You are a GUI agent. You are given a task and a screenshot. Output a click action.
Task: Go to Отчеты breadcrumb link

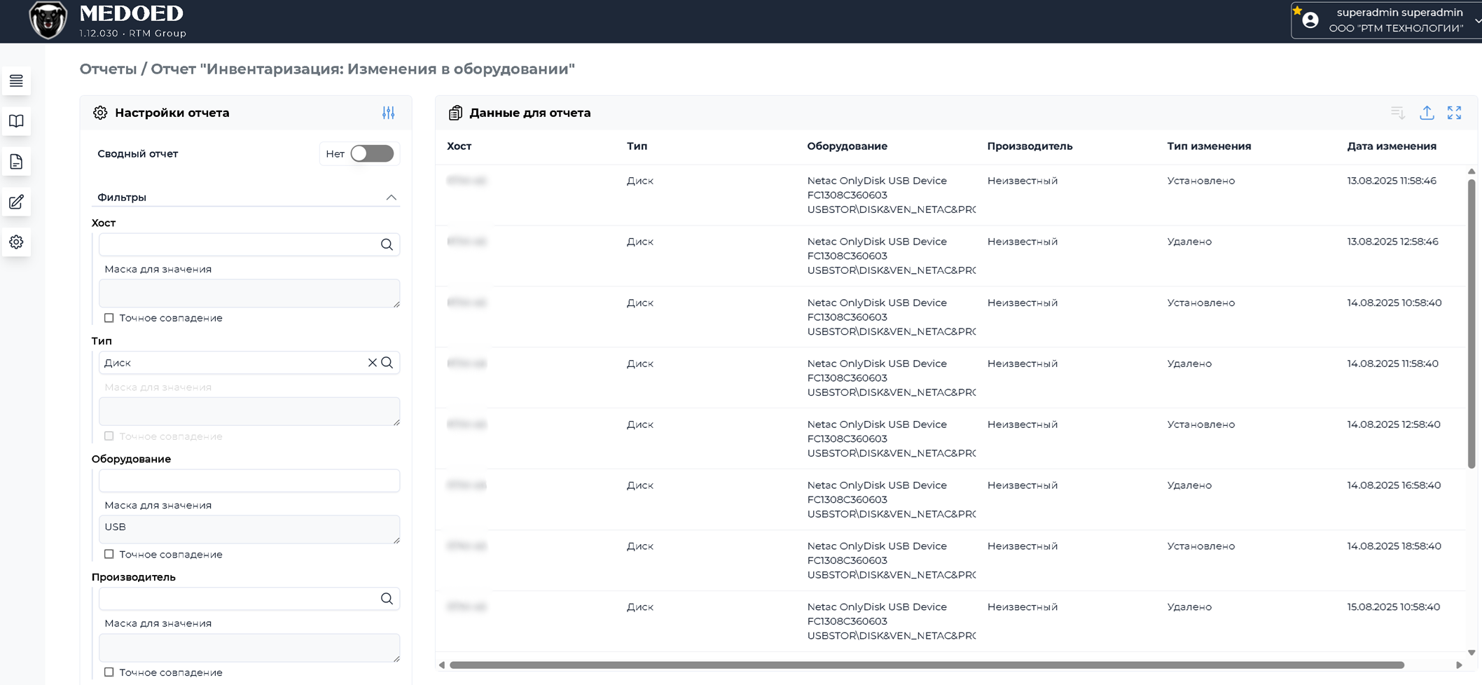tap(108, 69)
